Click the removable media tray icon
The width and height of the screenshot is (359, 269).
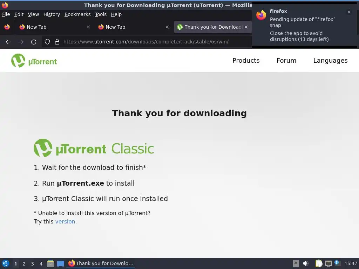pos(296,263)
